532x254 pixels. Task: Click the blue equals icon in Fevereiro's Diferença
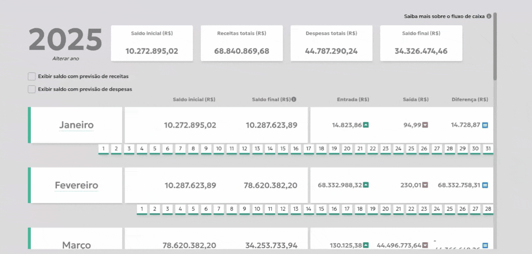[x=485, y=185]
